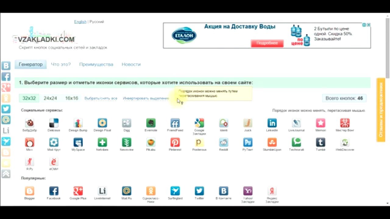Screen dimensions: 390x219
Task: Select the Posterous icon
Action: [x=199, y=142]
